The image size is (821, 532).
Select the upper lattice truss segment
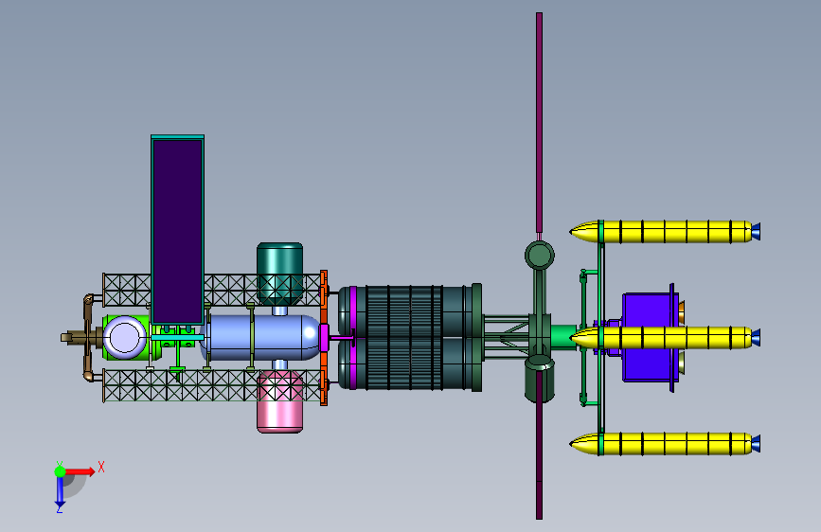(x=212, y=290)
